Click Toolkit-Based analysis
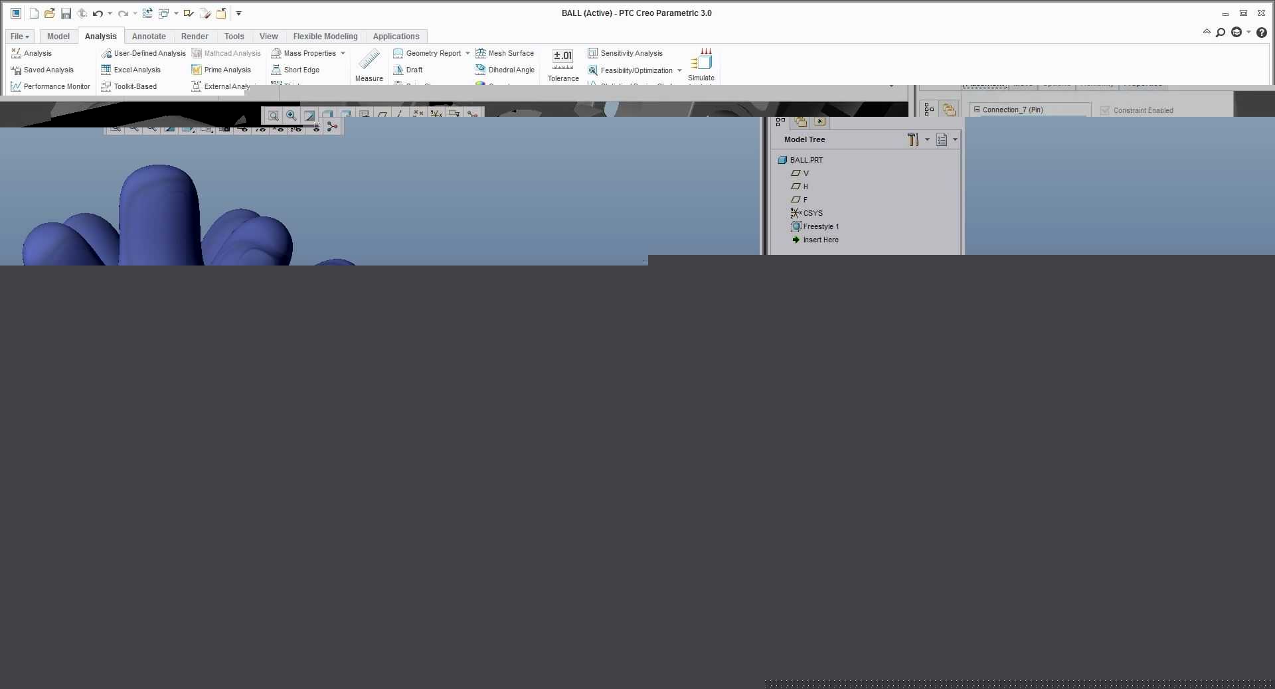The image size is (1275, 689). click(x=129, y=86)
